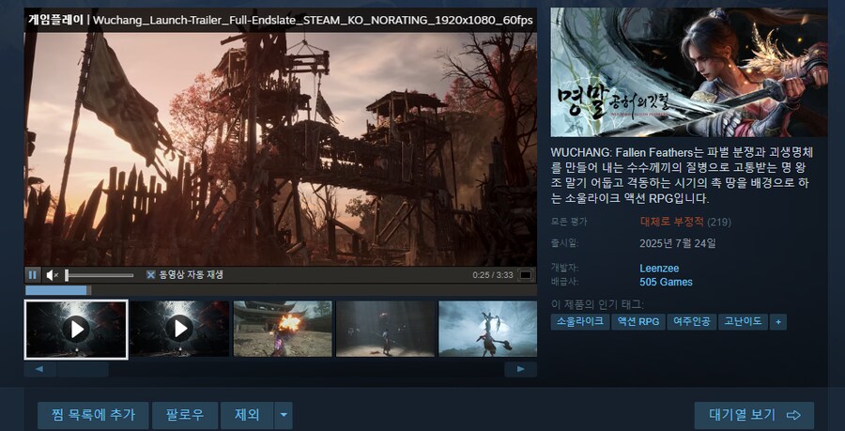845x431 pixels.
Task: Select the first trailer thumbnail
Action: 76,330
